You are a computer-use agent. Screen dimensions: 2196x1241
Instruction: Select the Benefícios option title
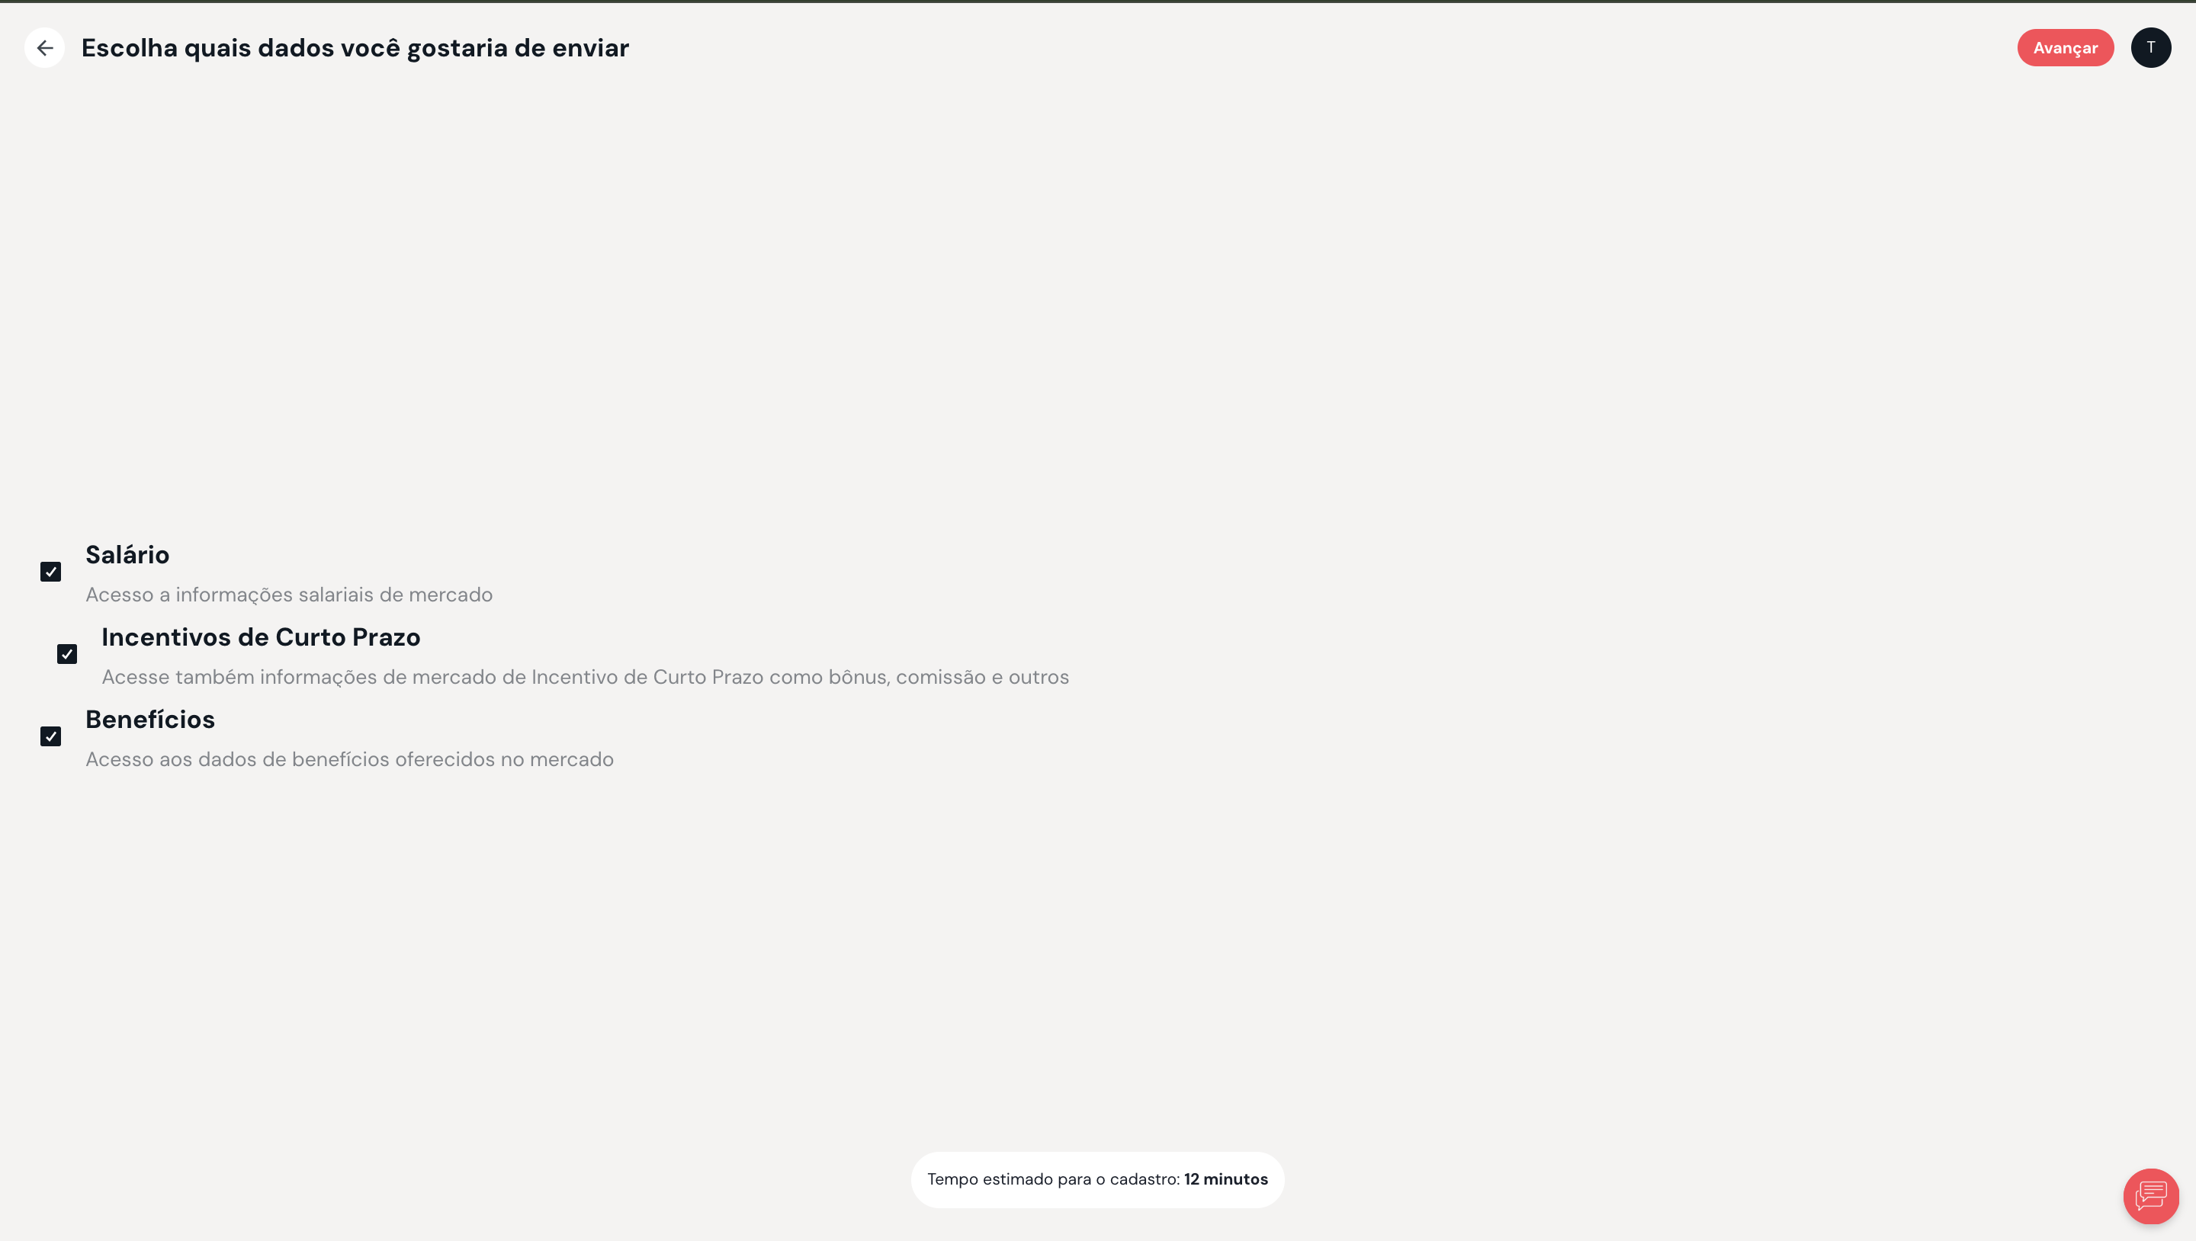[150, 720]
